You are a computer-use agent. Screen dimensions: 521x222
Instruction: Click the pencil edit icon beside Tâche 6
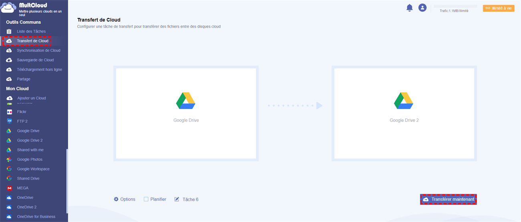coord(177,199)
